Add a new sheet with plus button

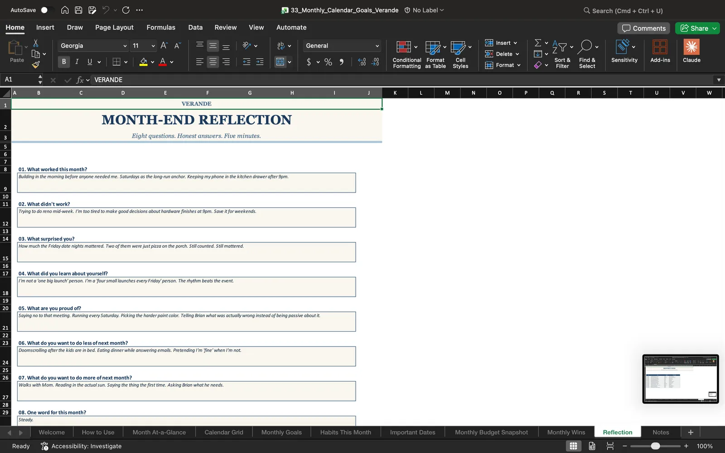[691, 432]
